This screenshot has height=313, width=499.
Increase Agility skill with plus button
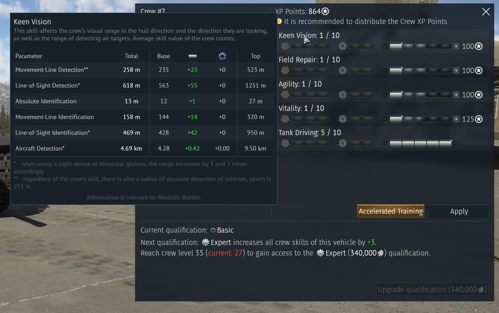click(x=456, y=95)
